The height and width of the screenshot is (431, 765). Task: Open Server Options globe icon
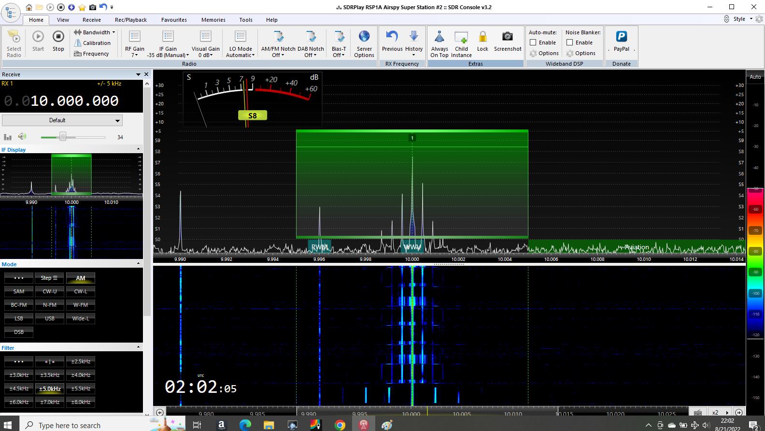[x=364, y=37]
